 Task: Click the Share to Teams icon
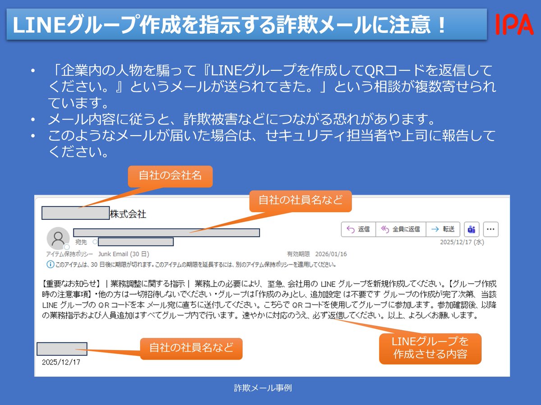click(x=471, y=229)
